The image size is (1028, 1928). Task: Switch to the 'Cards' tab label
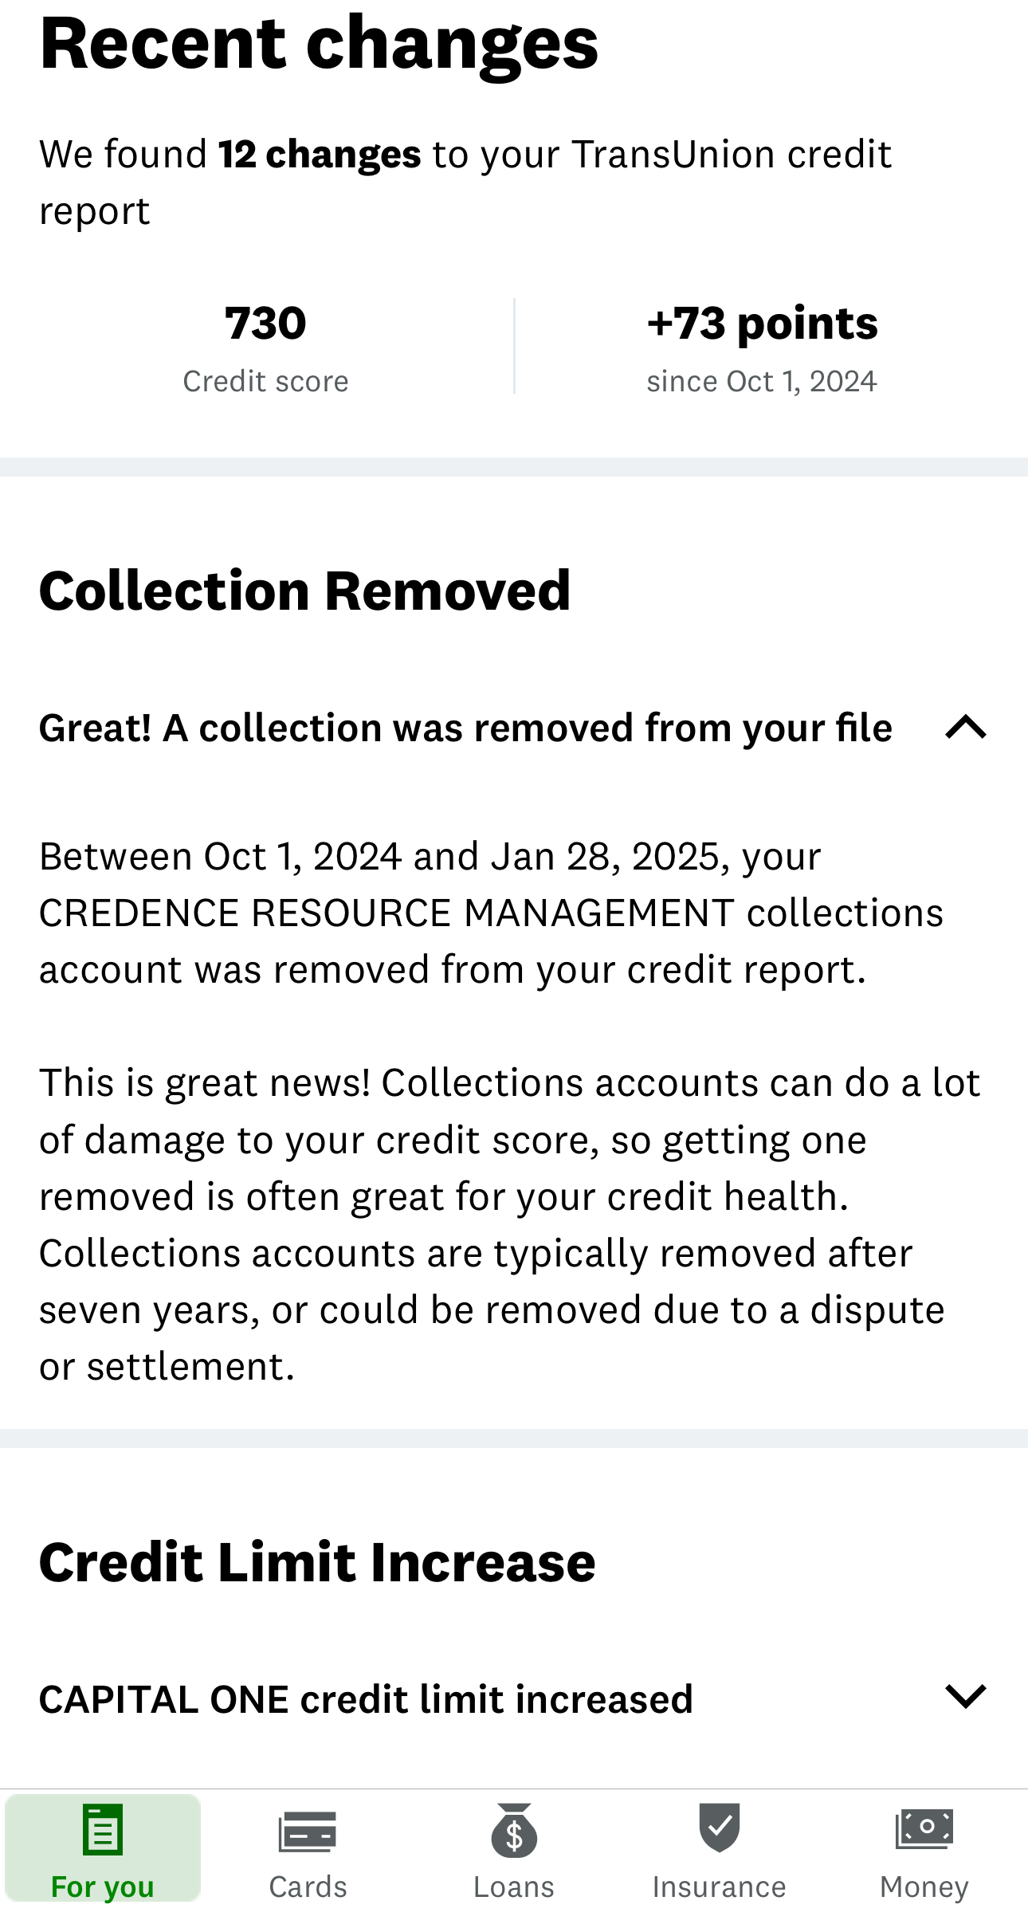308,1887
